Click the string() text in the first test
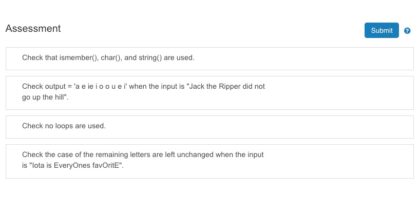 150,57
